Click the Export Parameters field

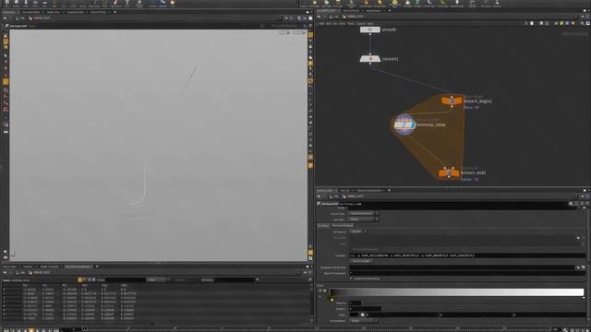pyautogui.click(x=467, y=273)
